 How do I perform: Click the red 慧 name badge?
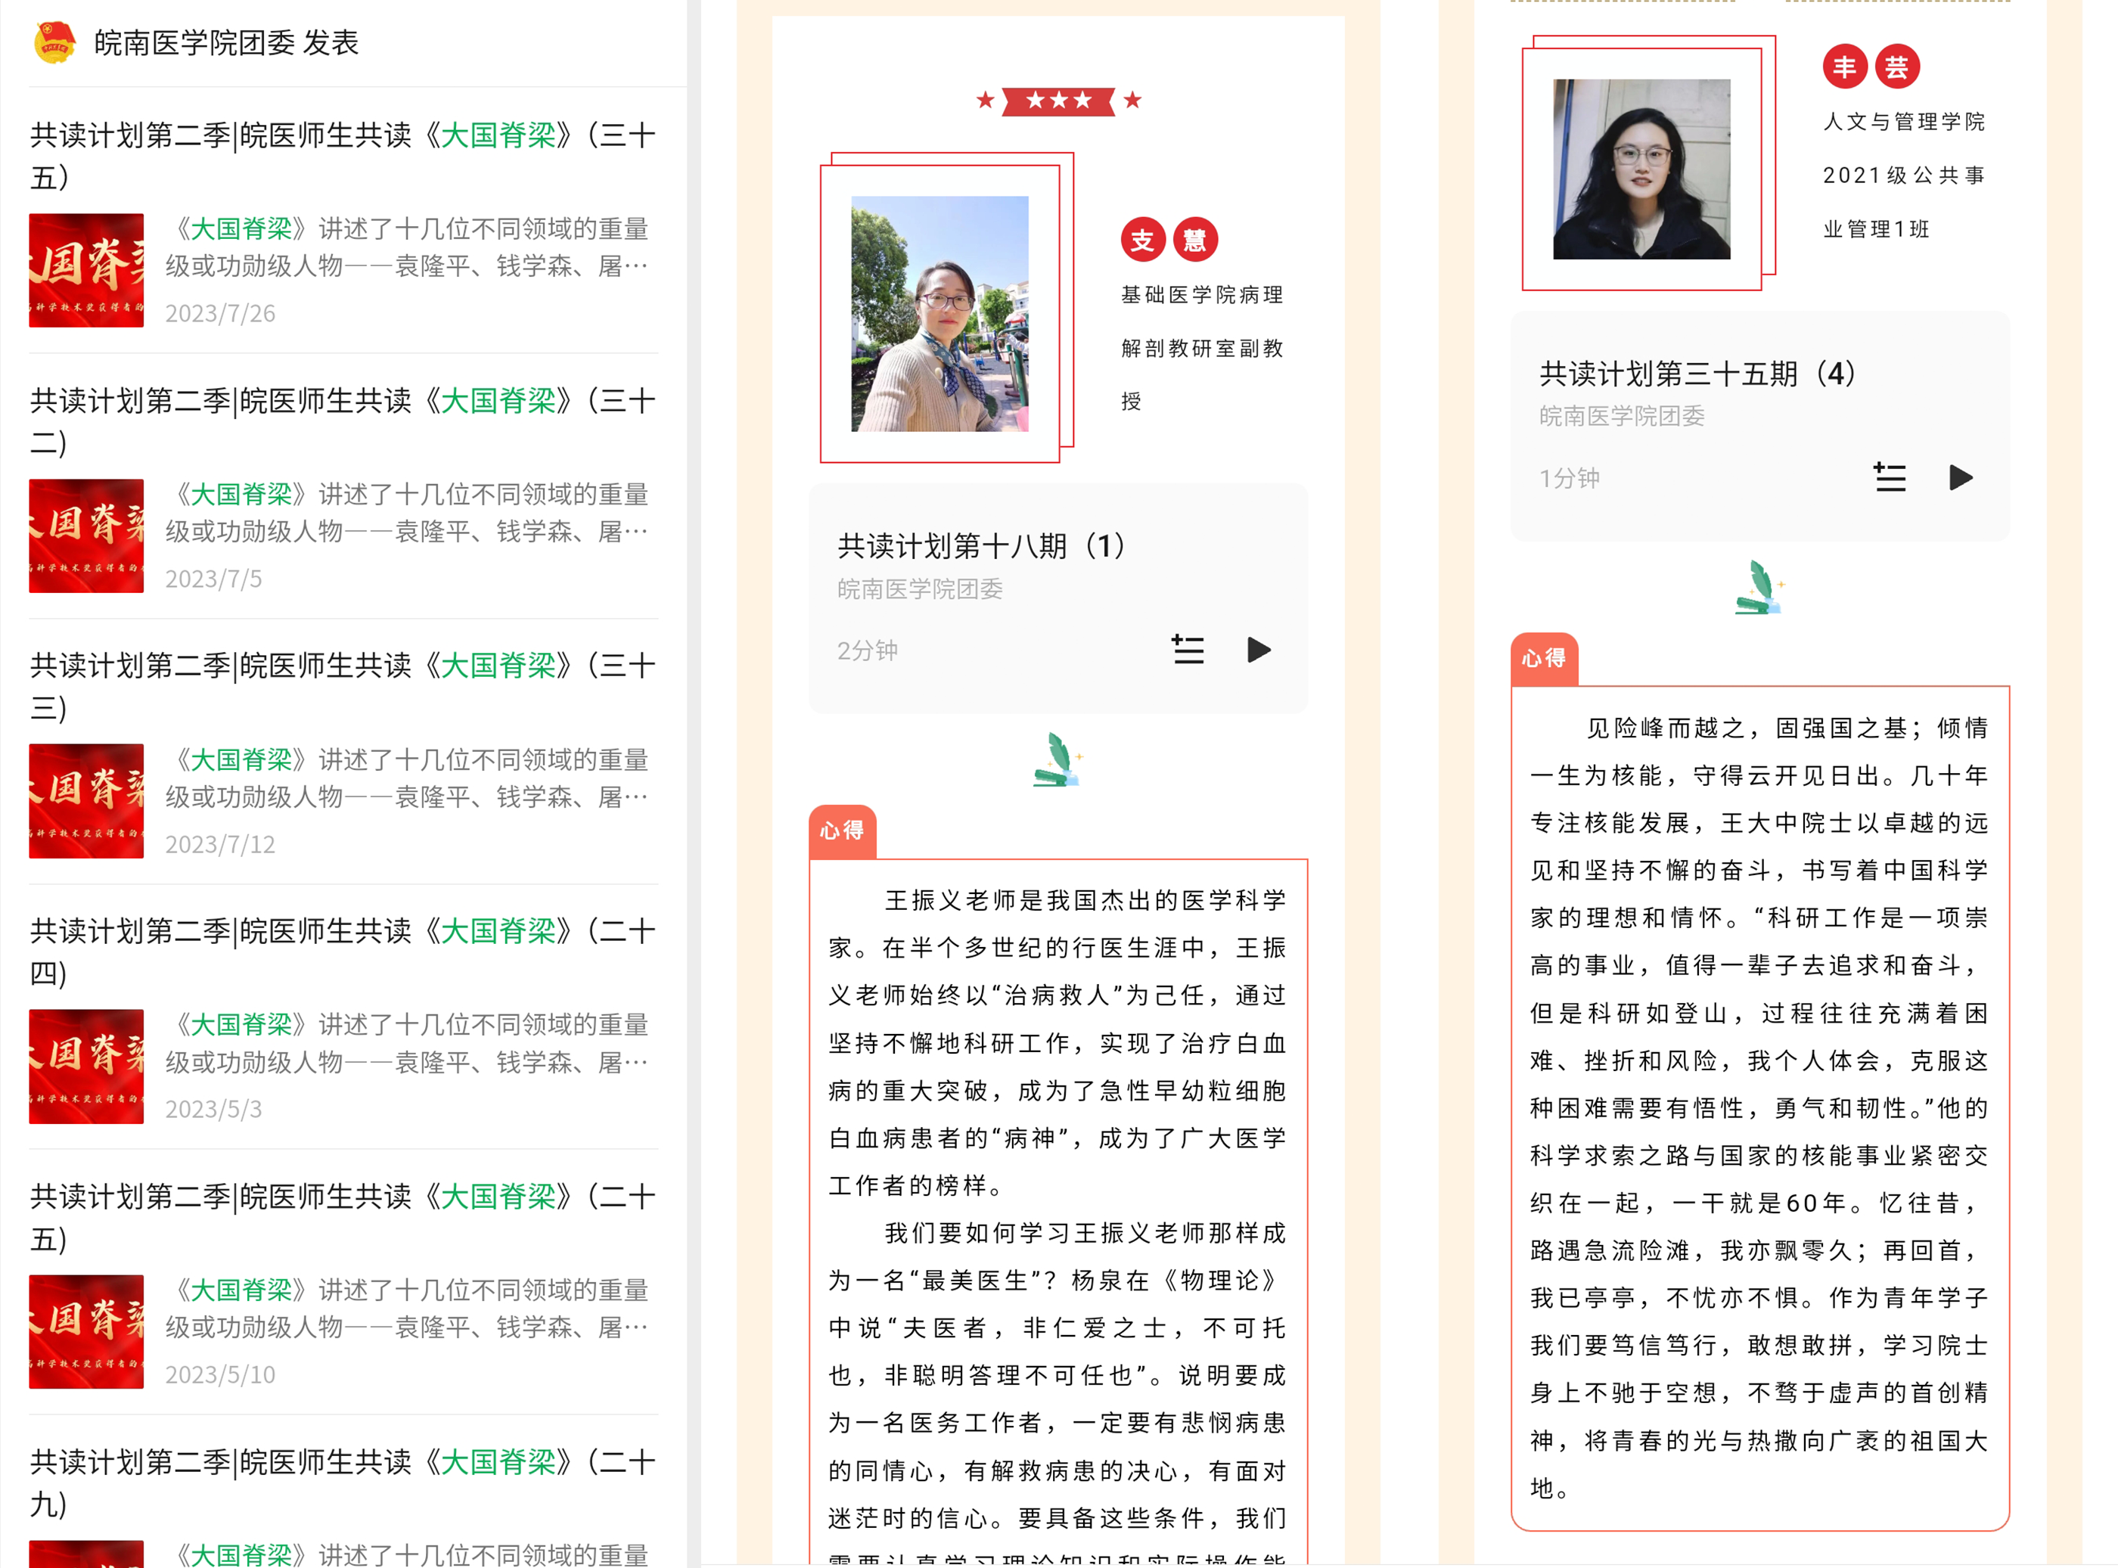[x=1196, y=240]
